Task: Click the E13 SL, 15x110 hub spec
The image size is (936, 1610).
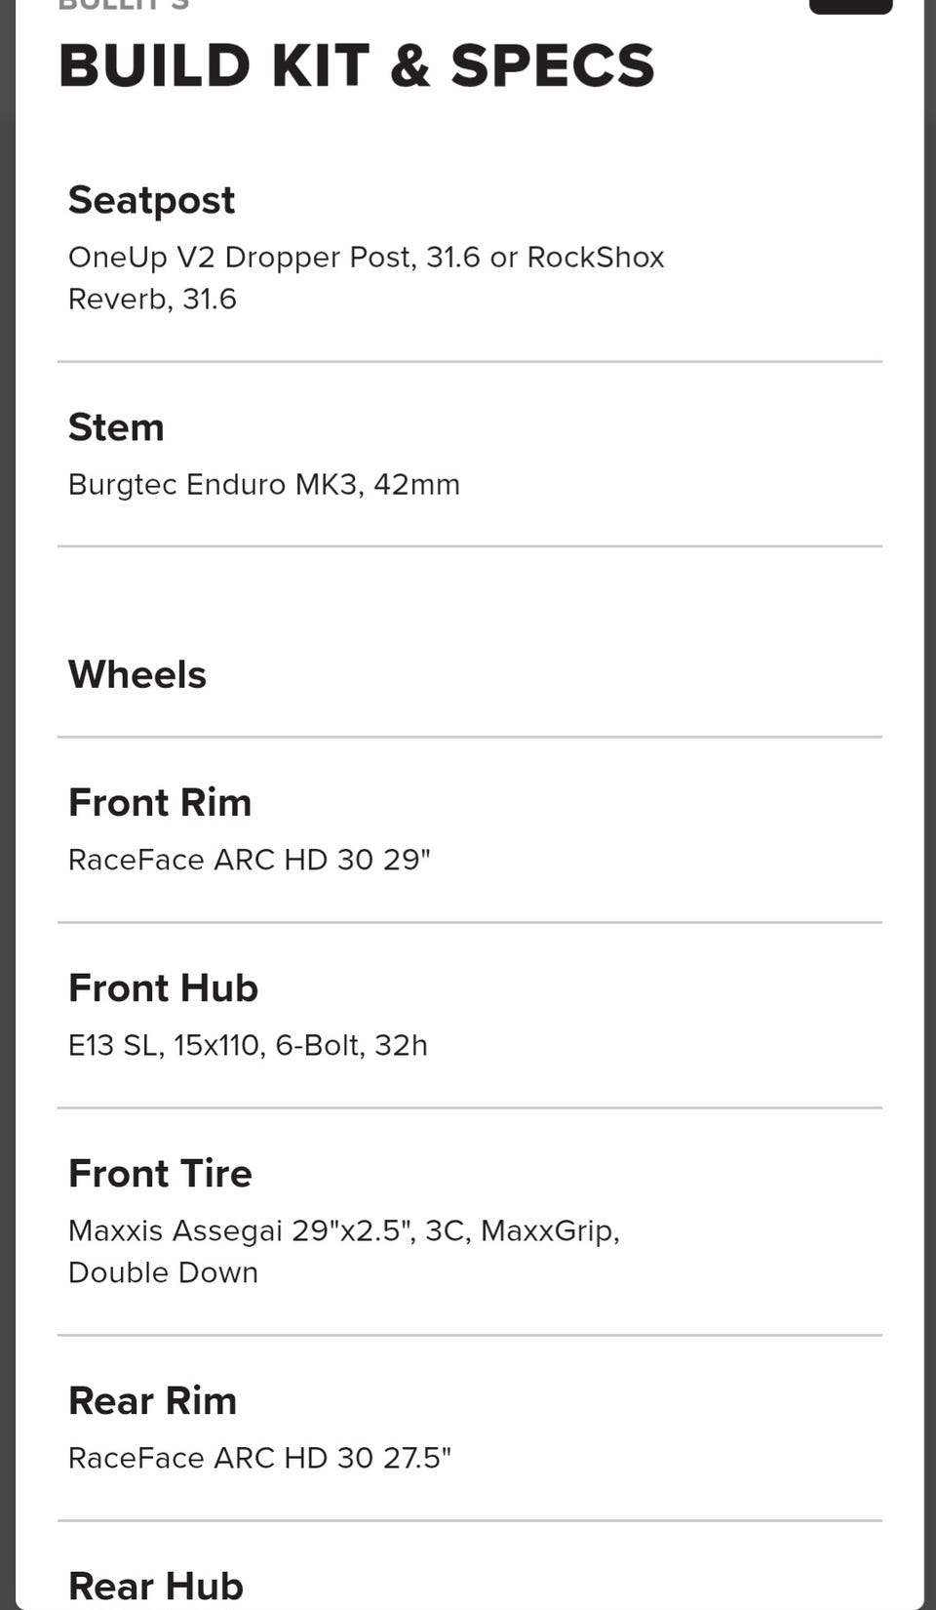Action: pyautogui.click(x=248, y=1045)
